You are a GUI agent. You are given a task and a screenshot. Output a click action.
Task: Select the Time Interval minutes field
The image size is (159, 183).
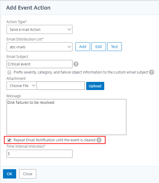pos(40,154)
